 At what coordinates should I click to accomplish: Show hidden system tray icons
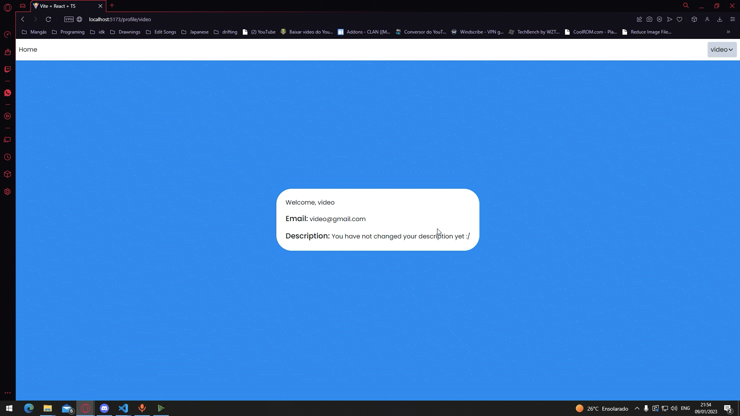(x=637, y=408)
